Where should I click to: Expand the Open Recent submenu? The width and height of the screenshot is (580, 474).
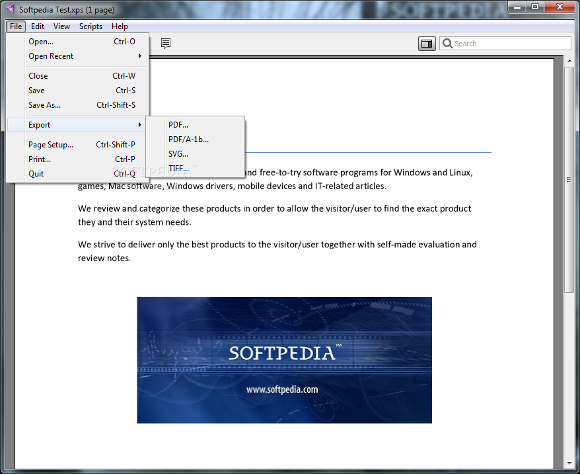[78, 56]
